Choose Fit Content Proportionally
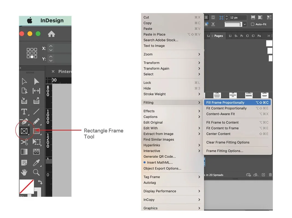292x218 pixels. (237, 108)
